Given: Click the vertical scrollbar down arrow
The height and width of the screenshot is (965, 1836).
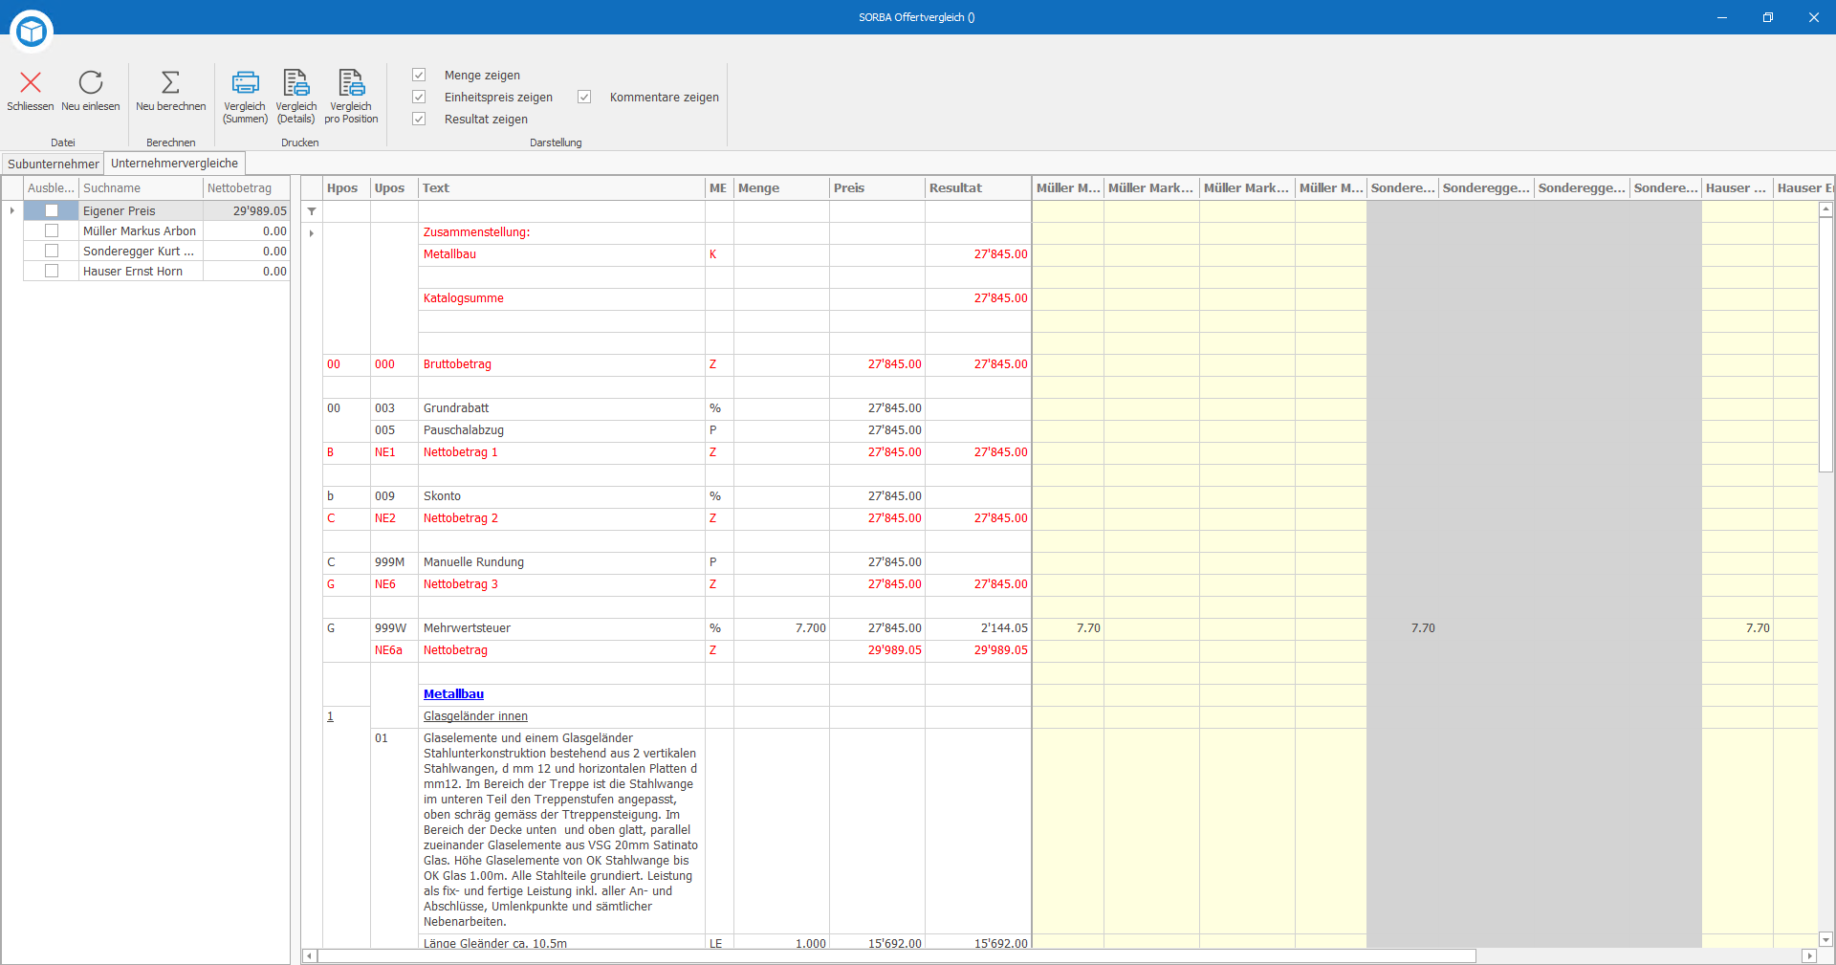Looking at the screenshot, I should [1825, 939].
